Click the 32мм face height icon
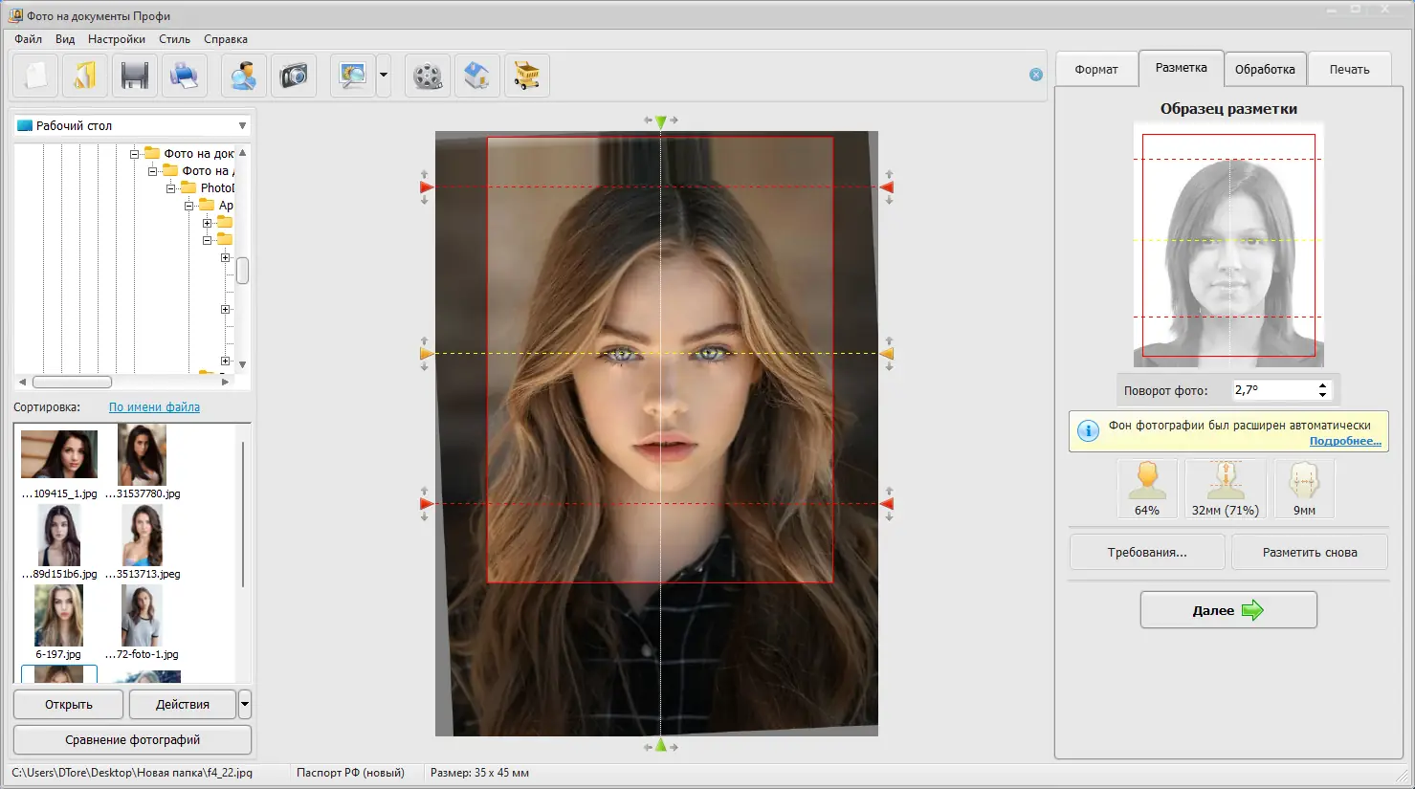Image resolution: width=1415 pixels, height=789 pixels. click(x=1225, y=489)
